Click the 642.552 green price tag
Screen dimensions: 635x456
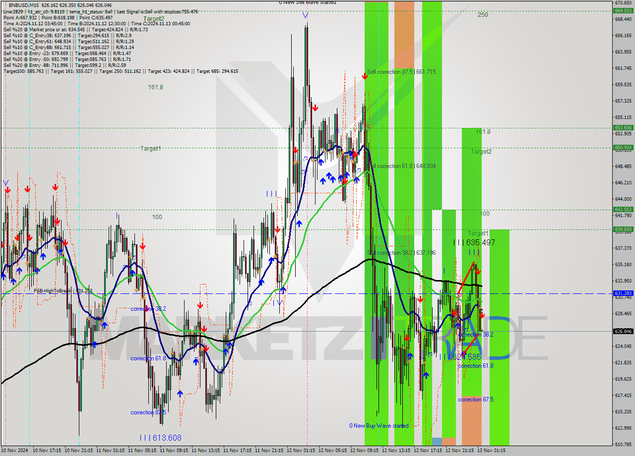(x=623, y=210)
